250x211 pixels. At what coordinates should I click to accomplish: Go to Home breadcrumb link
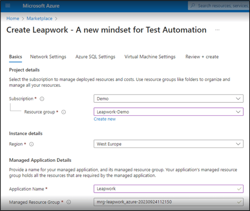(x=13, y=18)
